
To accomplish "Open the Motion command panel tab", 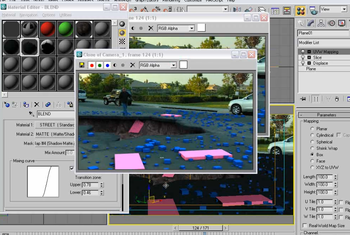I will tap(332, 23).
